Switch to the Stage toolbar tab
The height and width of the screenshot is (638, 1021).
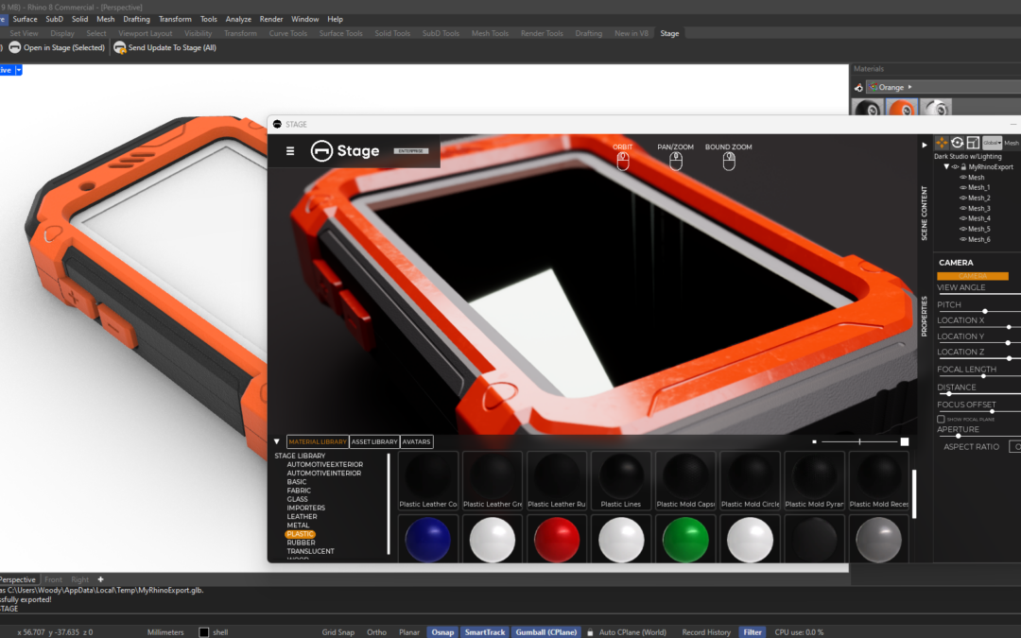tap(669, 33)
